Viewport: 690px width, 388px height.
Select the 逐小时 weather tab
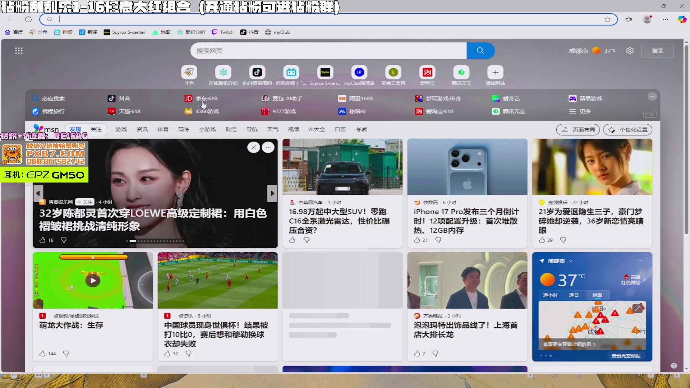(x=550, y=295)
